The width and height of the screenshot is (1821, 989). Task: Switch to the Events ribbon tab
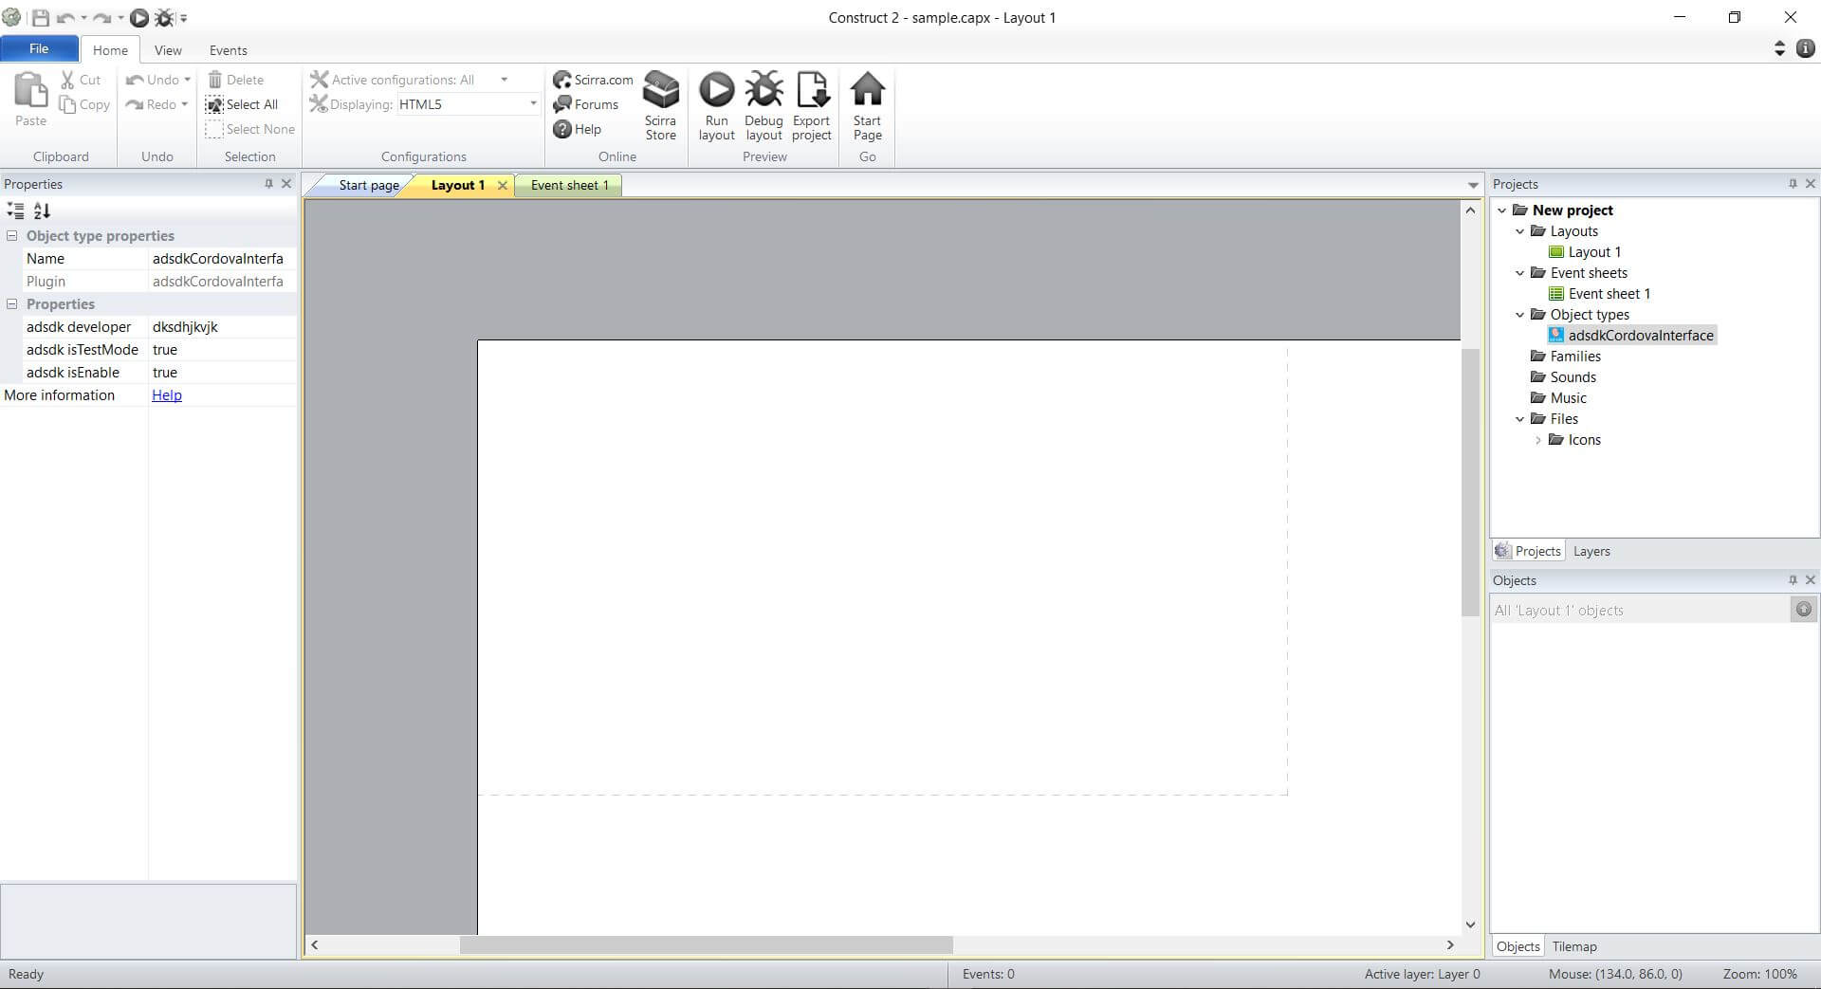click(228, 50)
